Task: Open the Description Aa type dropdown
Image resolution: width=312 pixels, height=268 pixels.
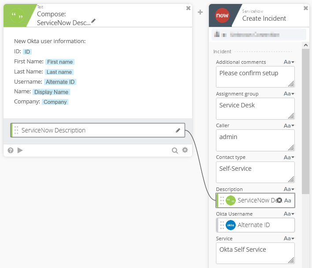Action: click(289, 189)
